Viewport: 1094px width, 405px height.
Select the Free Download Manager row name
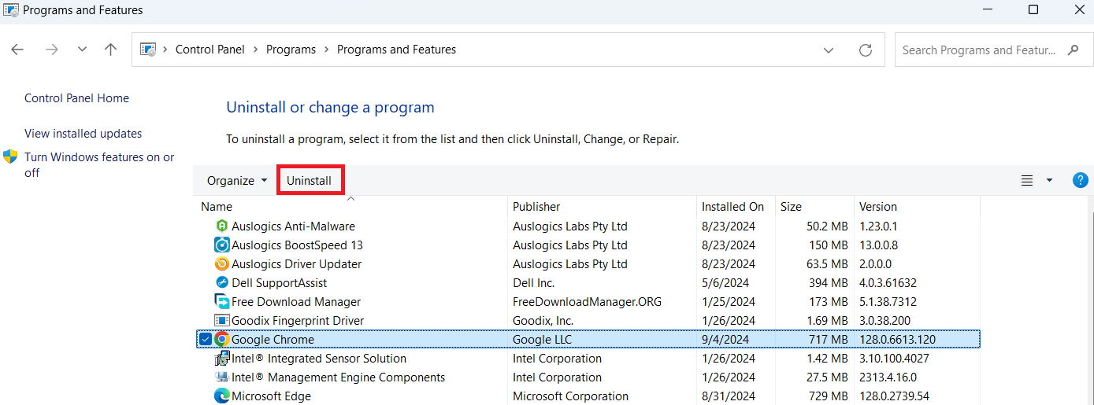click(x=296, y=302)
